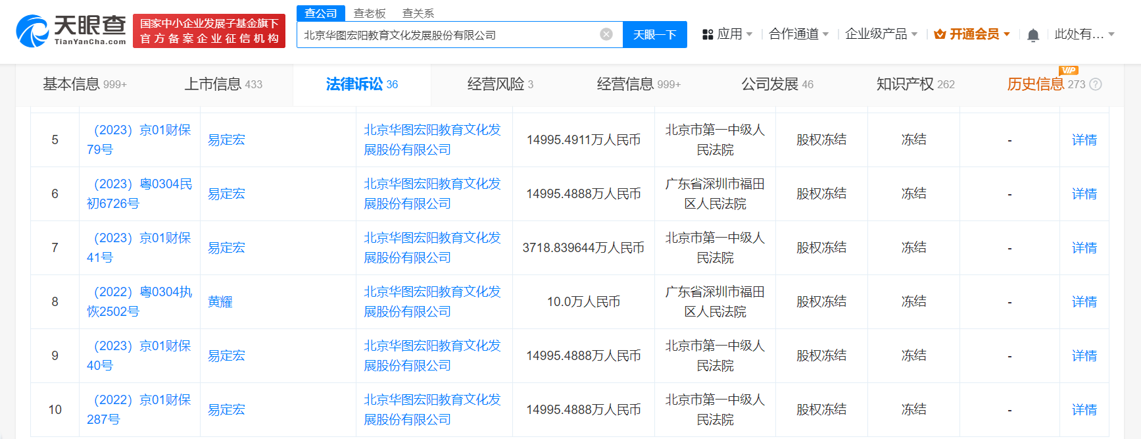Click the amount 3718.839644万人民币
Screen dimensions: 1141x439
coord(584,247)
